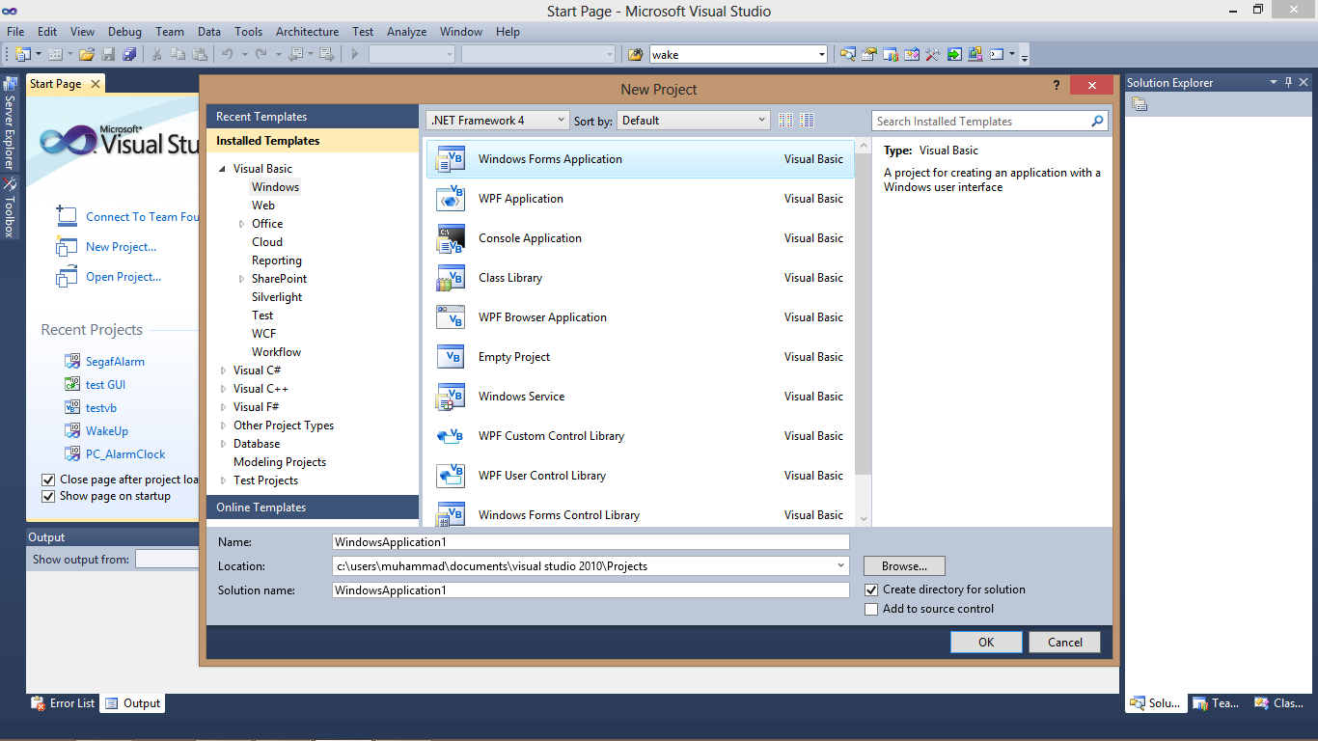The image size is (1318, 741).
Task: Toggle Create directory for solution checkbox
Action: pos(871,590)
